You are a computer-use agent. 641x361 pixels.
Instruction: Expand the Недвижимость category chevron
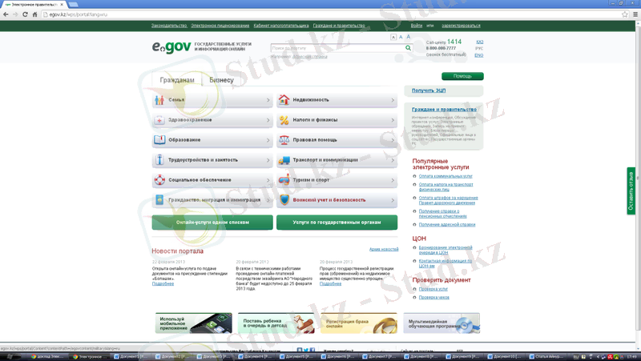click(393, 100)
